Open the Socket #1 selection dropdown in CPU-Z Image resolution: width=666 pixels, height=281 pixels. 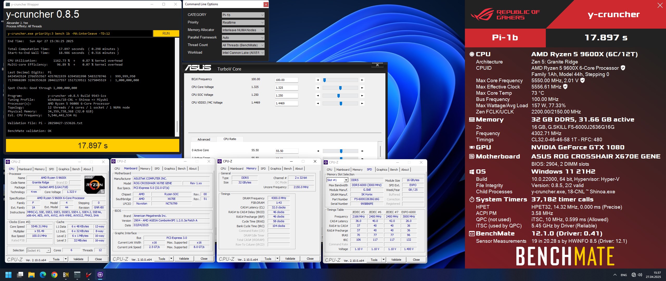click(x=39, y=251)
